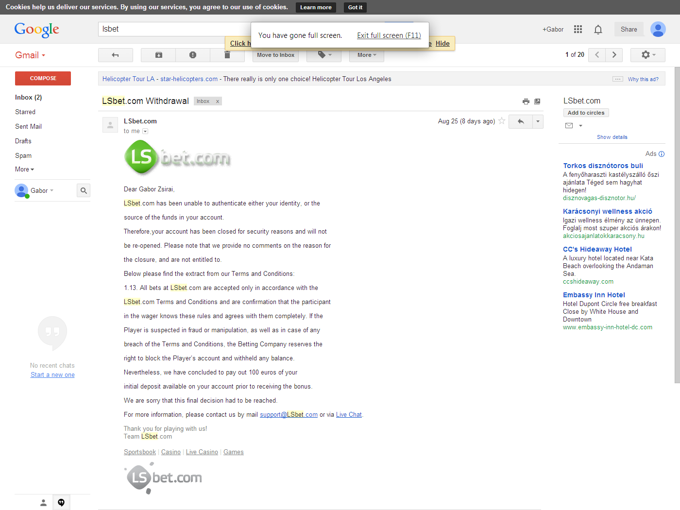This screenshot has width=680, height=510.
Task: Open Helicopter Tour LA ad link
Action: (128, 79)
